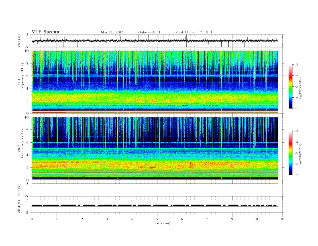Click the "4" kHz tick of ch.1 spectrogram

click(x=28, y=88)
